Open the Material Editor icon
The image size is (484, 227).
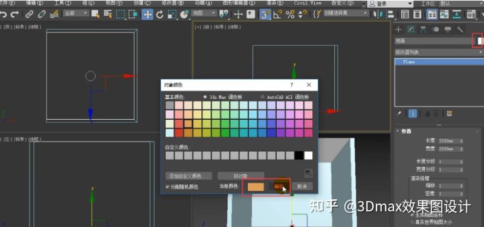pyautogui.click(x=471, y=14)
